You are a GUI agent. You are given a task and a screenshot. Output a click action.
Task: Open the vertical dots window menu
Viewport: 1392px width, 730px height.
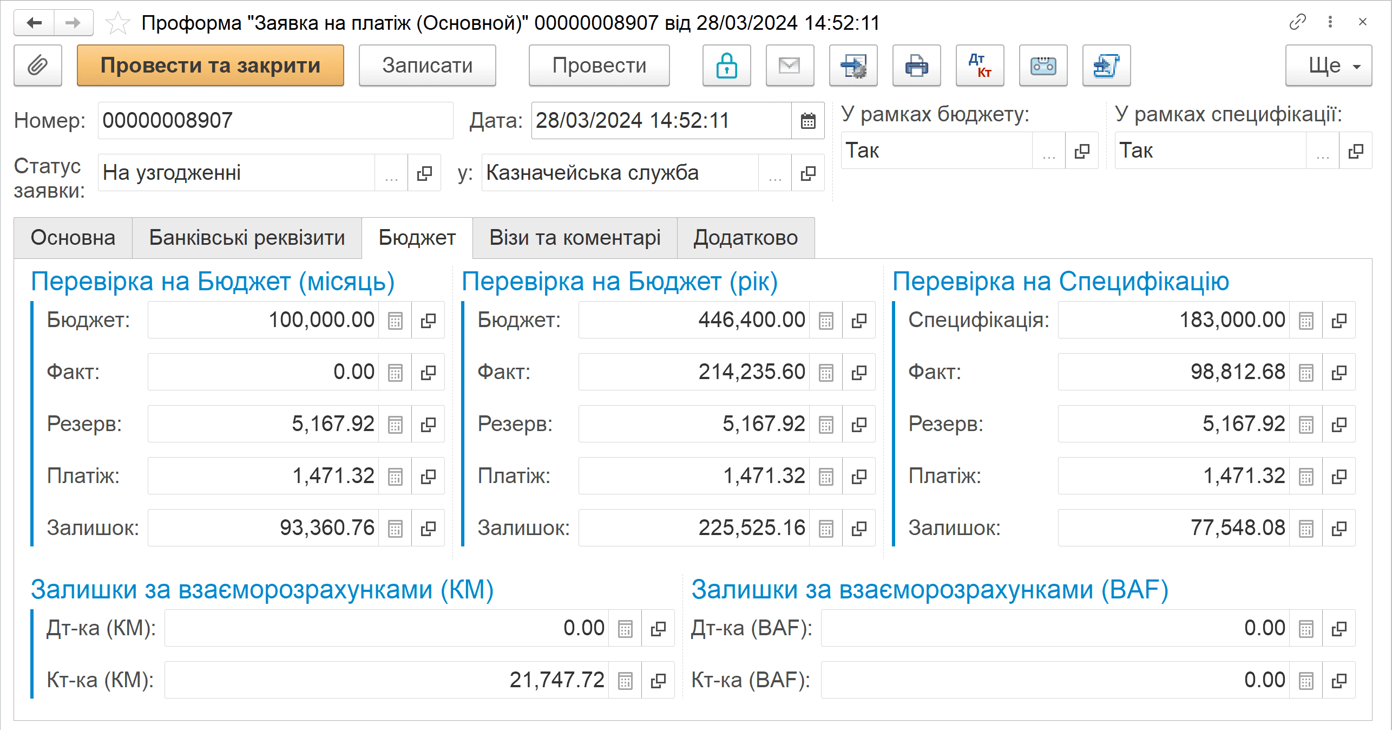point(1330,22)
